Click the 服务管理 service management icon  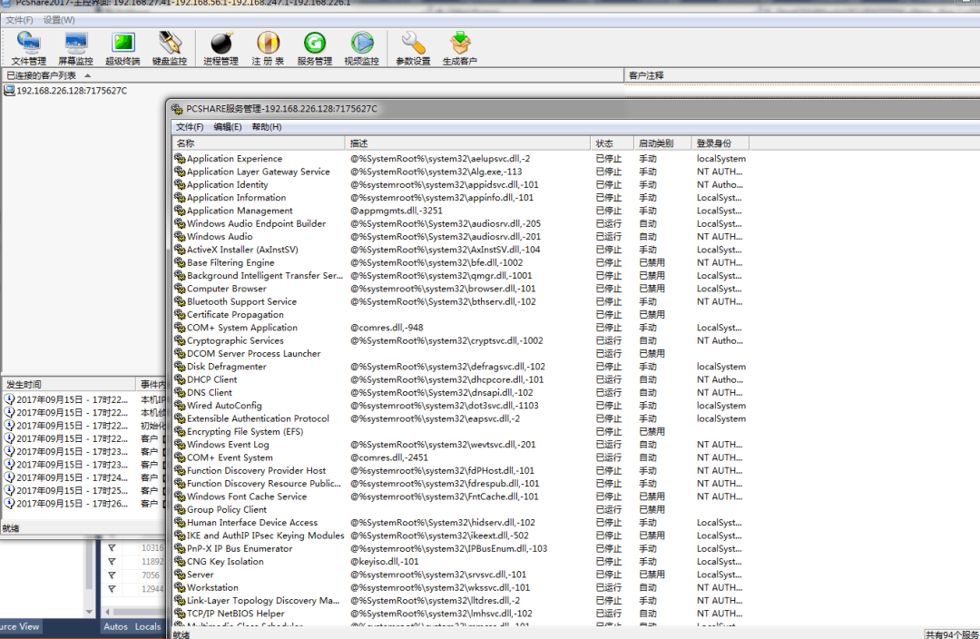pyautogui.click(x=314, y=49)
